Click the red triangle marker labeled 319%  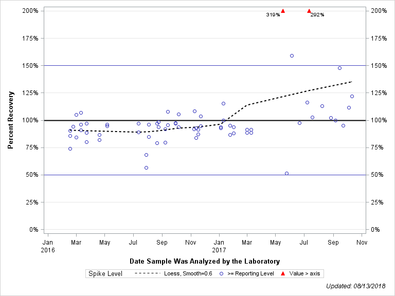(283, 11)
